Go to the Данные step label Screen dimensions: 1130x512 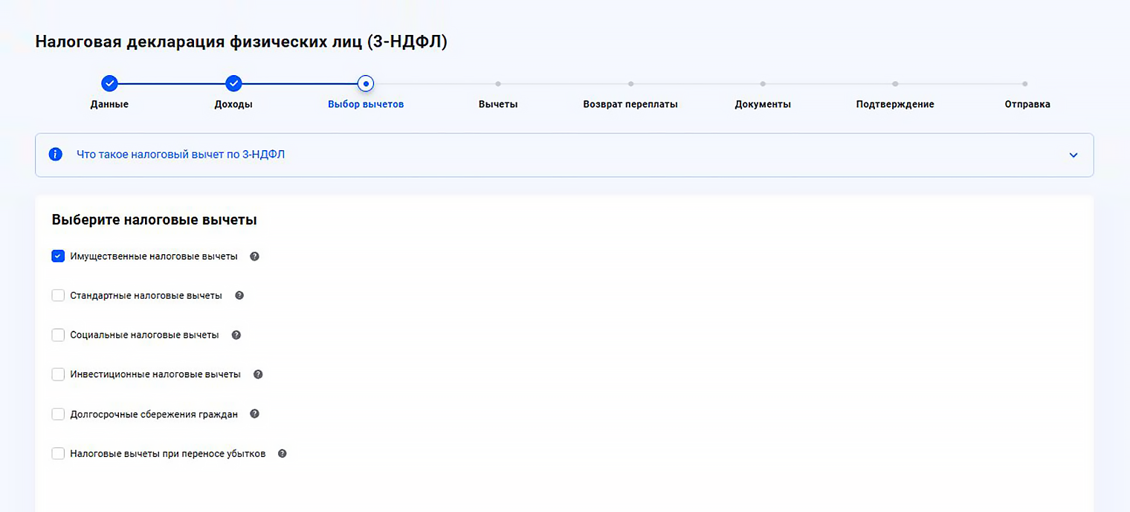point(109,104)
